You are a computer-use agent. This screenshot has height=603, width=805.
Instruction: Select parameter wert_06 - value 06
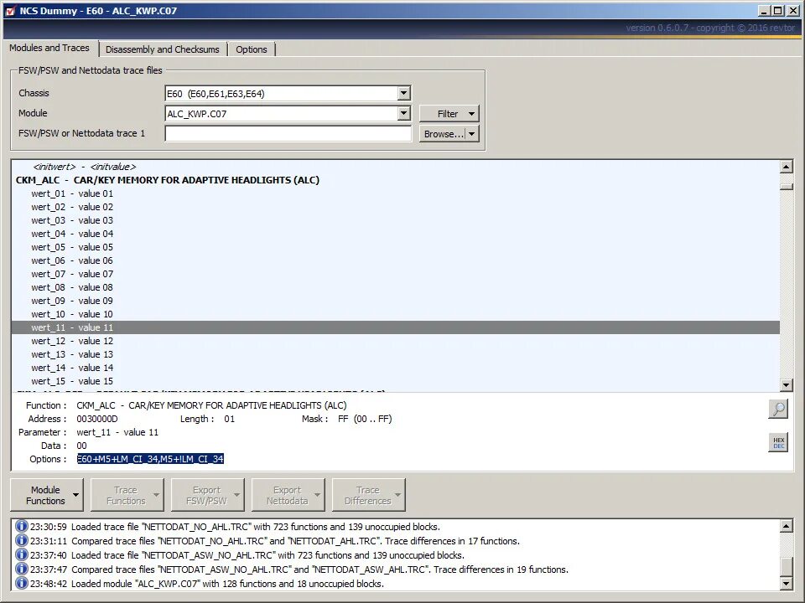pos(395,260)
